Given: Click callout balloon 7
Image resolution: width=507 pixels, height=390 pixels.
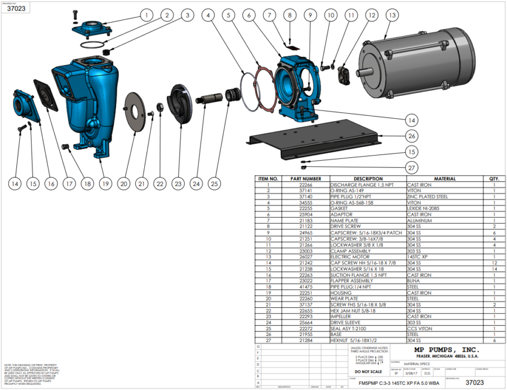Looking at the screenshot, I should pyautogui.click(x=269, y=15).
